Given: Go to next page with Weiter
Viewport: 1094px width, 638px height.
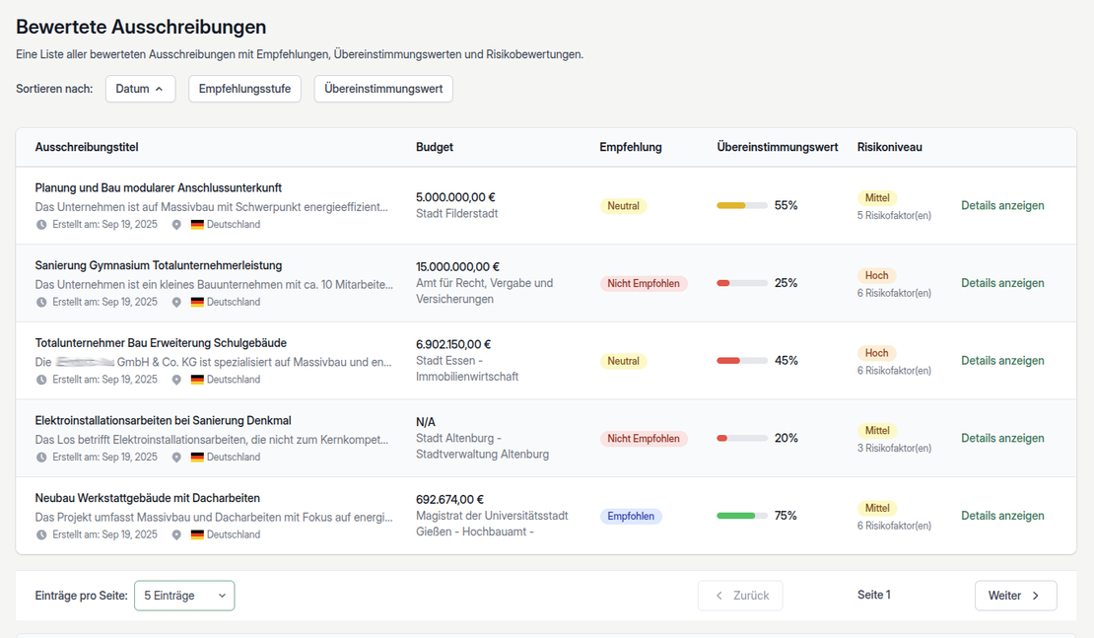Looking at the screenshot, I should (x=1015, y=596).
